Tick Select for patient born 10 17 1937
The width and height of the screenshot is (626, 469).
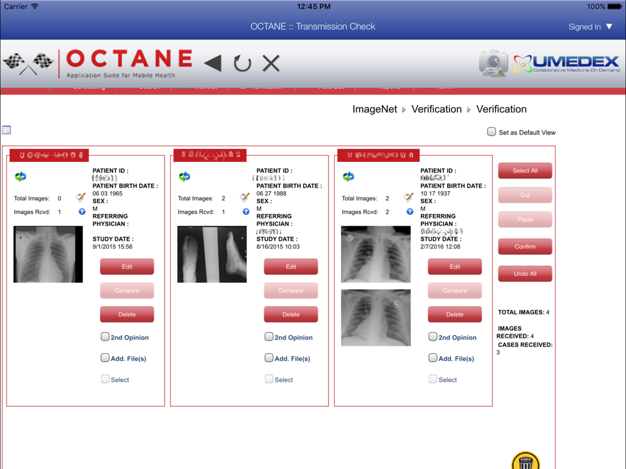coord(433,379)
